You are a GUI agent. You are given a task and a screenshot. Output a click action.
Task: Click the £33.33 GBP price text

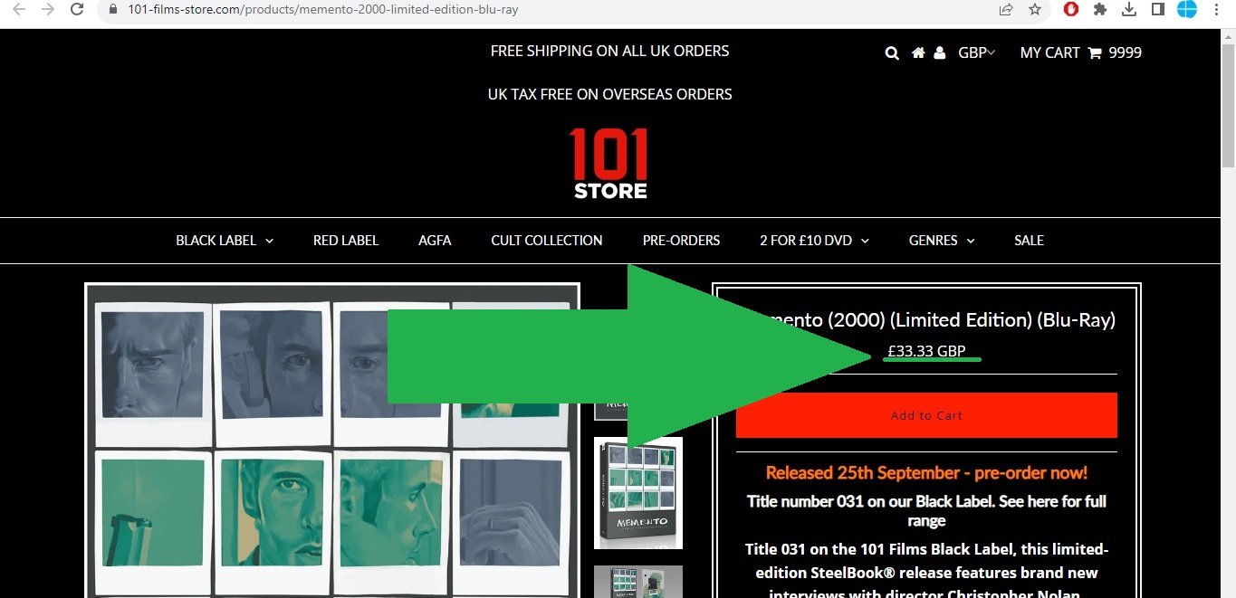pyautogui.click(x=926, y=351)
